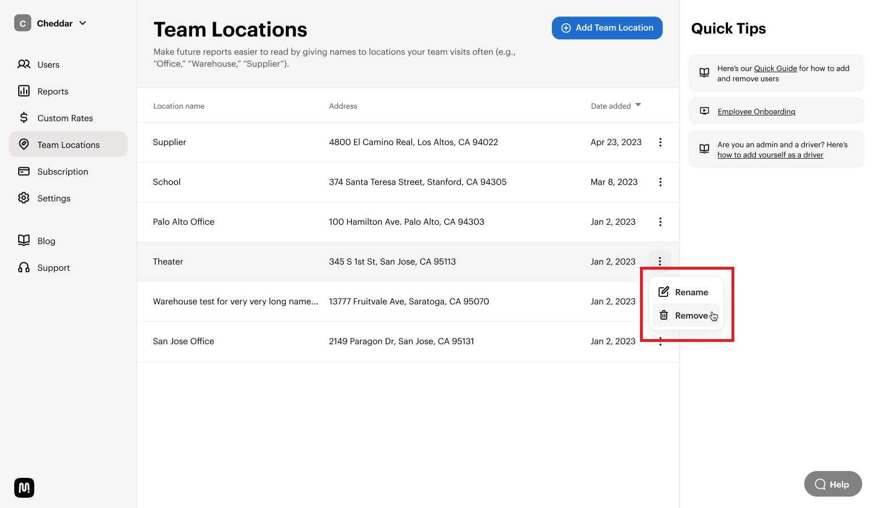Click the Add Team Location button
Screen dimensions: 873x508
(607, 28)
